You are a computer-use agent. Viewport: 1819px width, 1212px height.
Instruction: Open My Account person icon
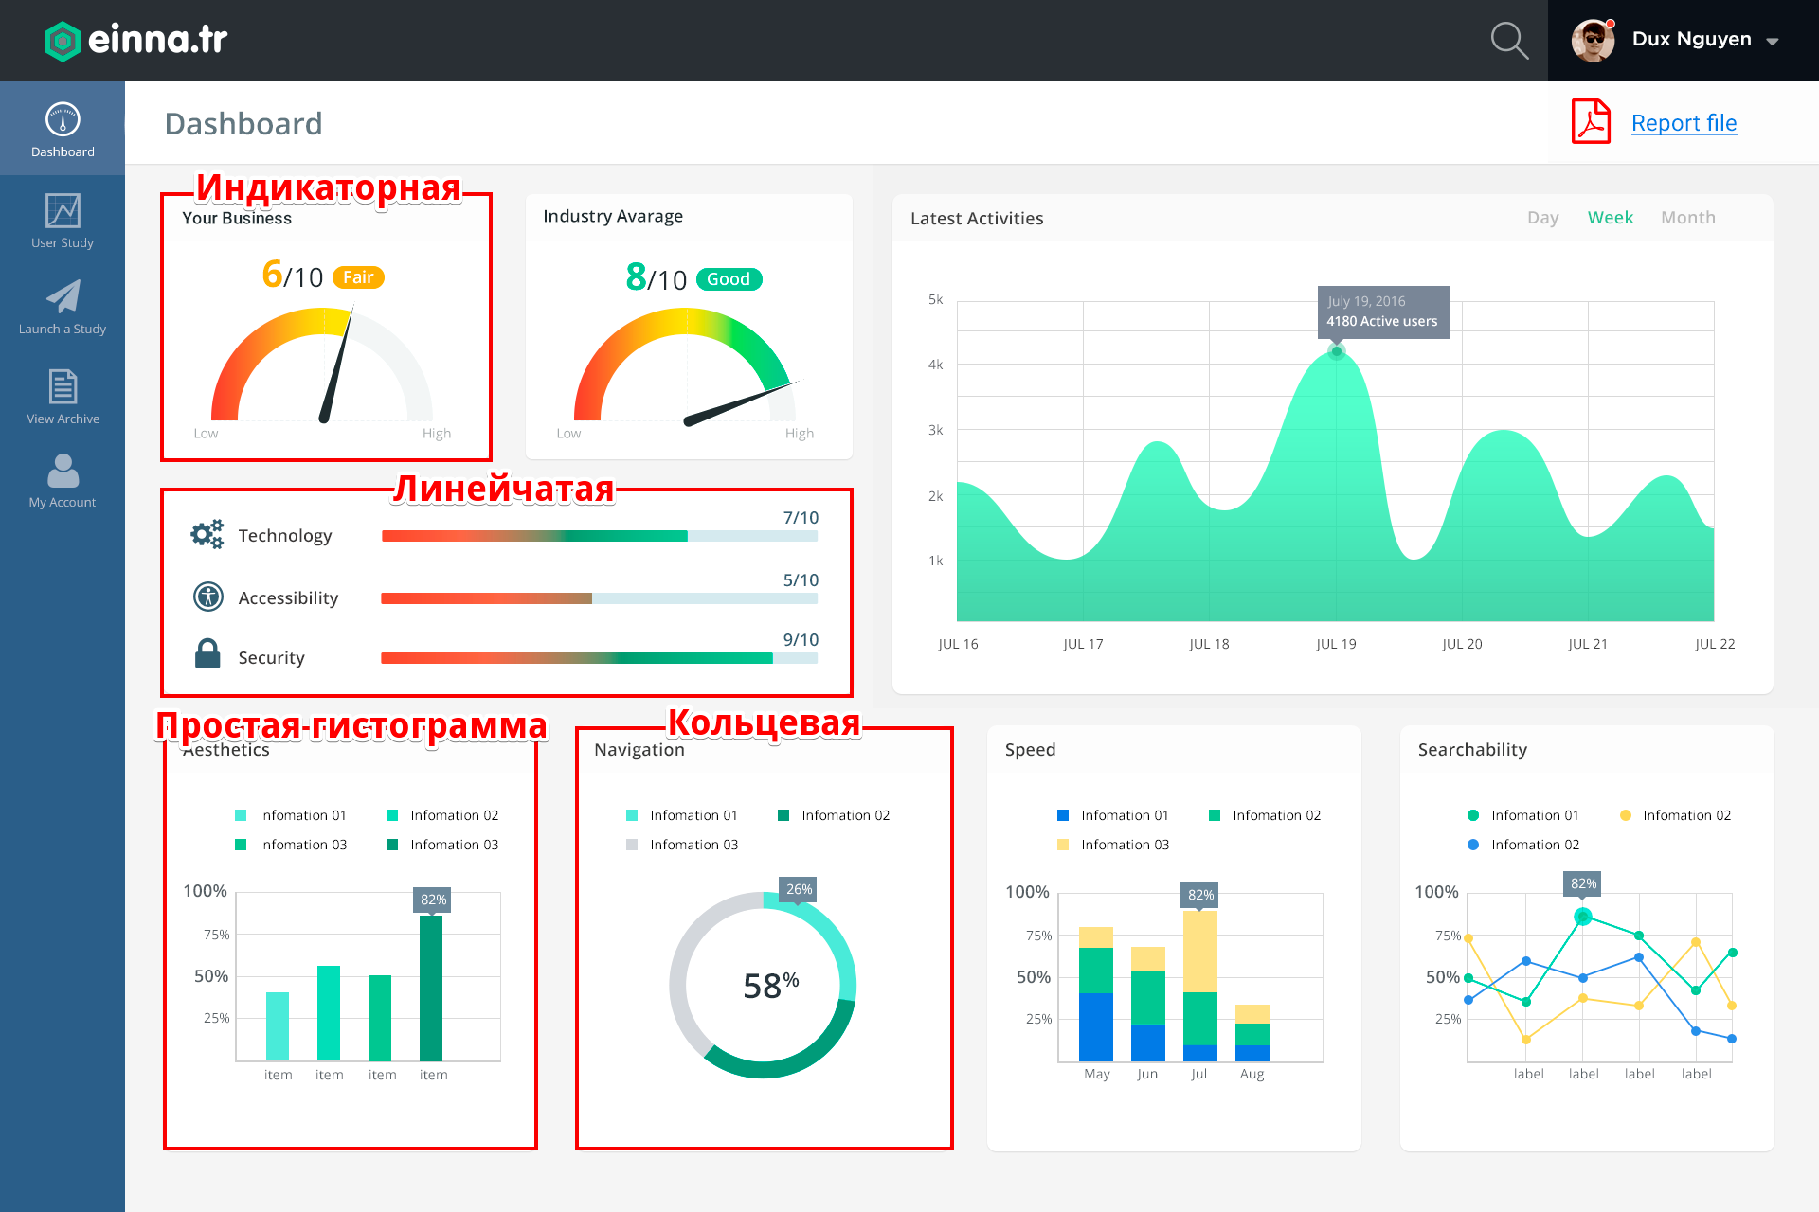coord(63,471)
